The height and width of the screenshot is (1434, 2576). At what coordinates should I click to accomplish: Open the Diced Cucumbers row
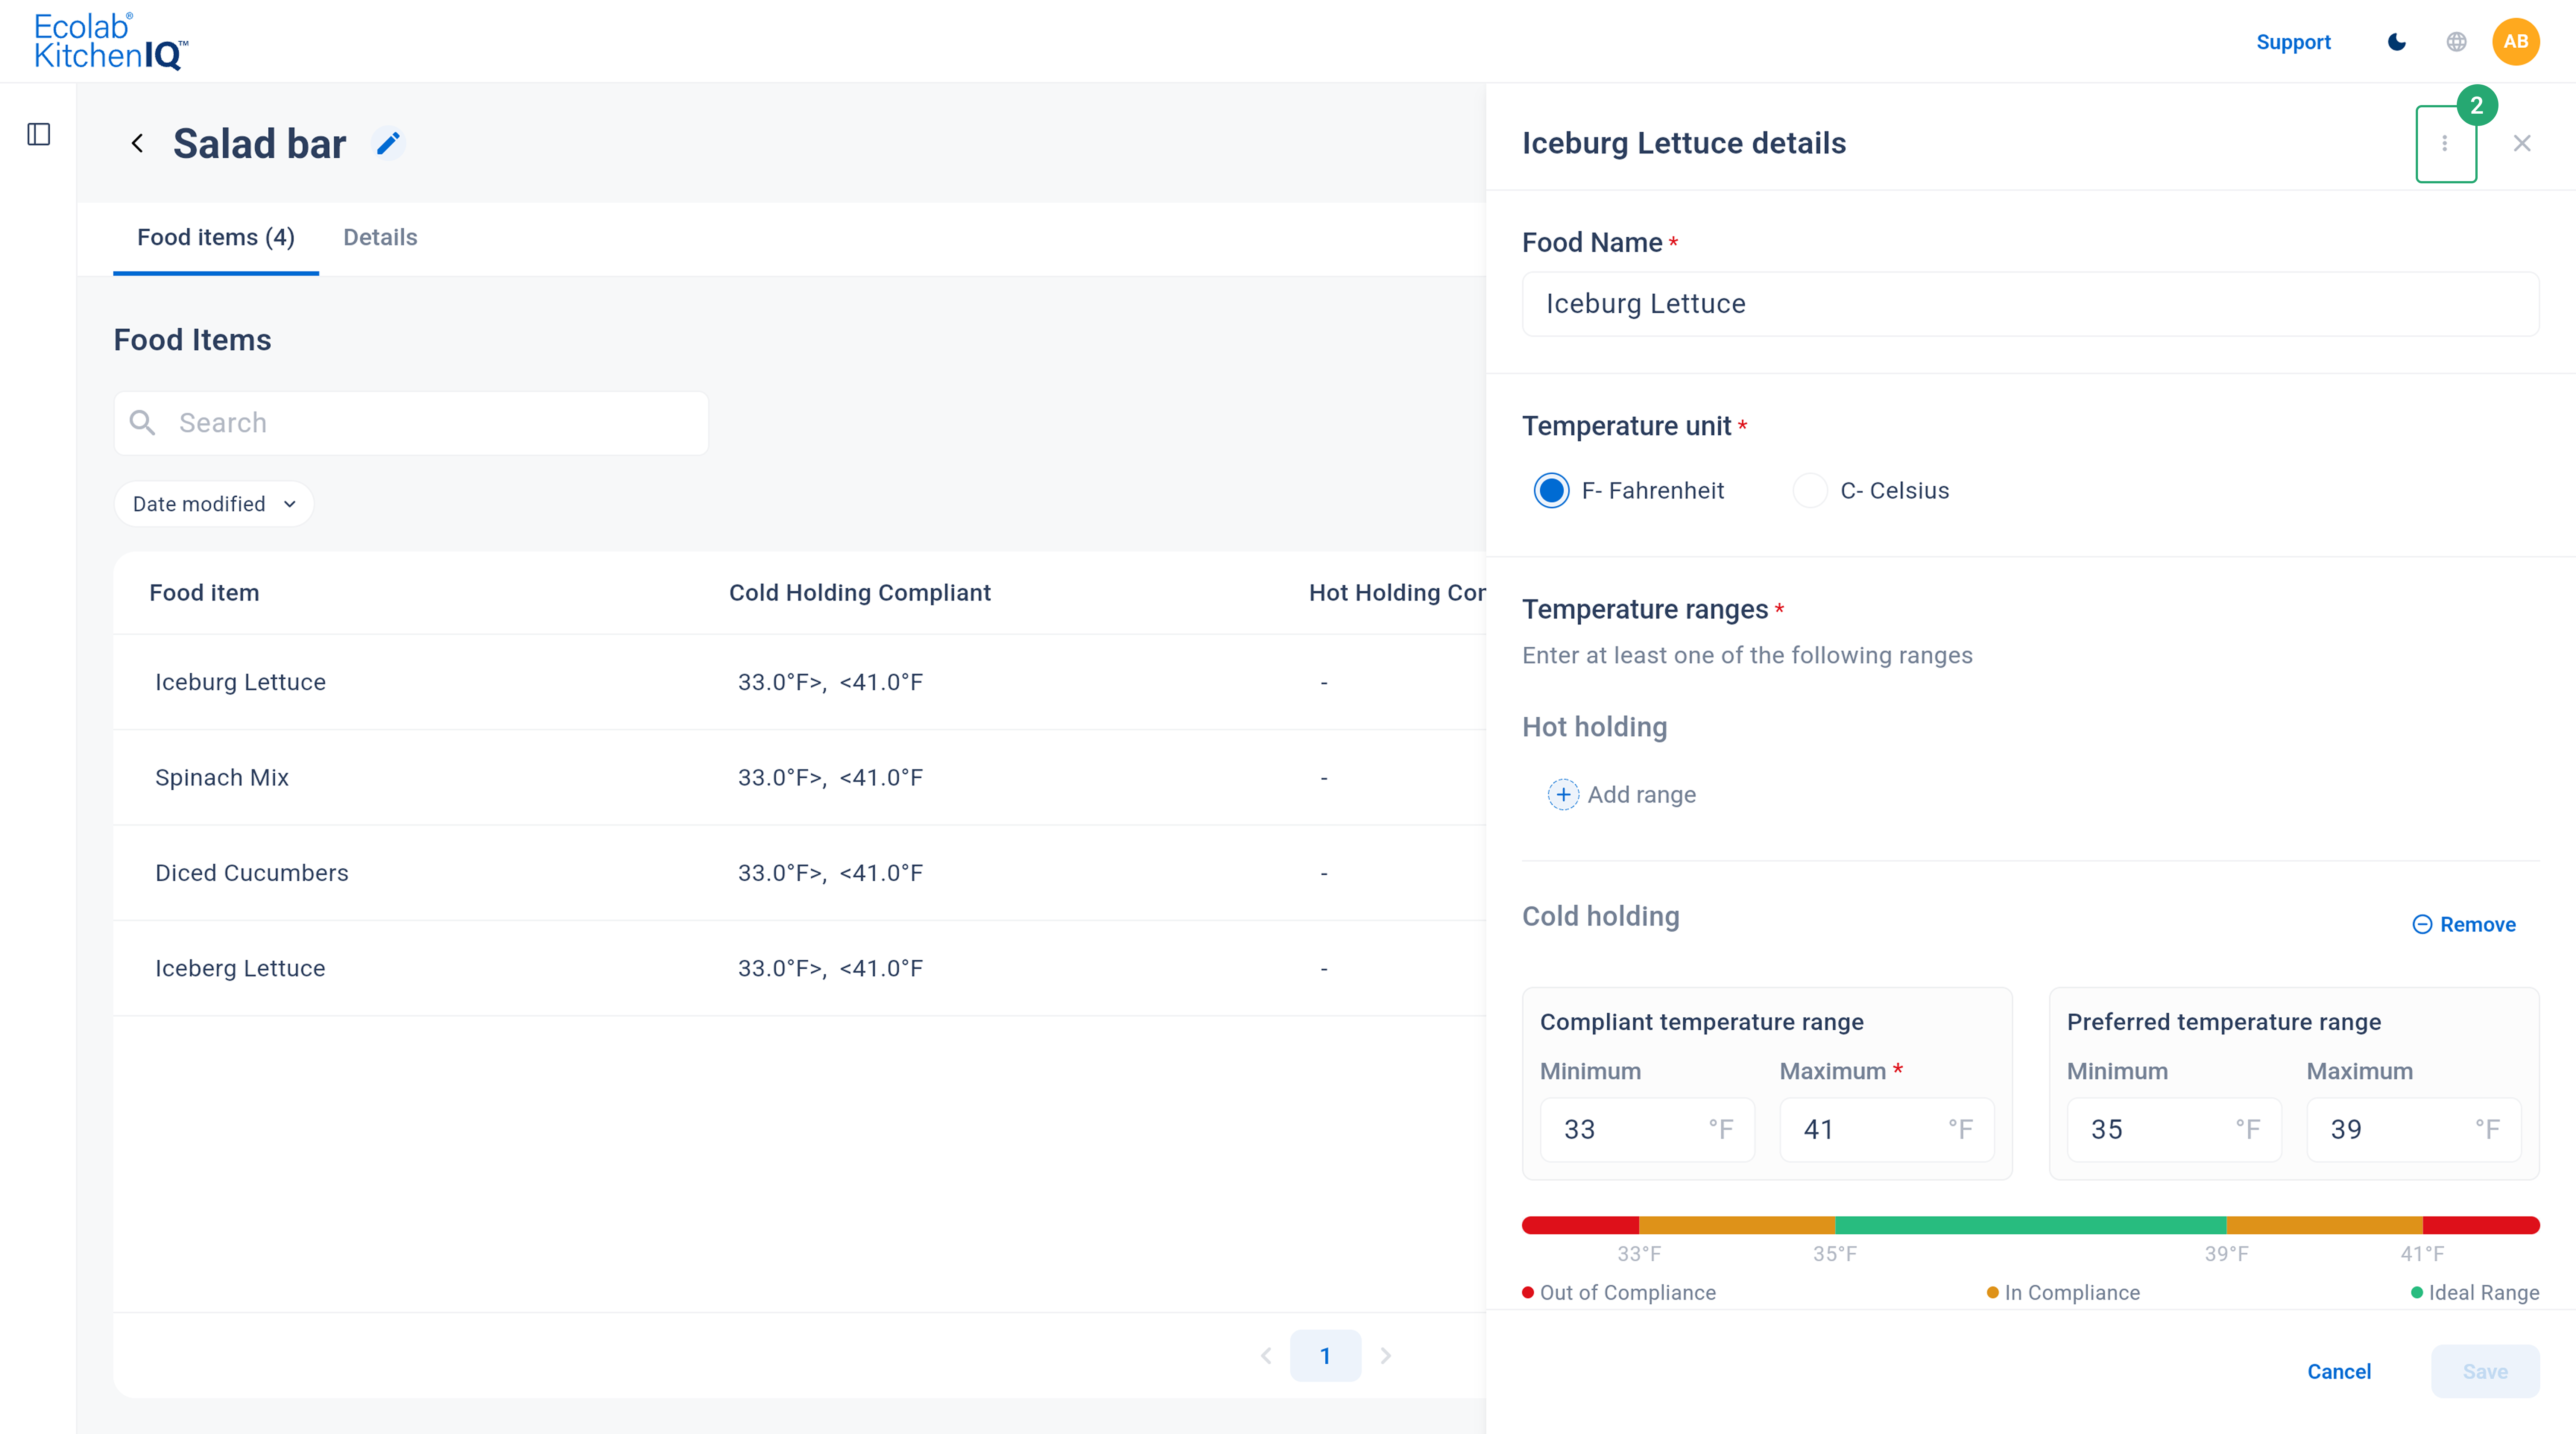point(799,873)
